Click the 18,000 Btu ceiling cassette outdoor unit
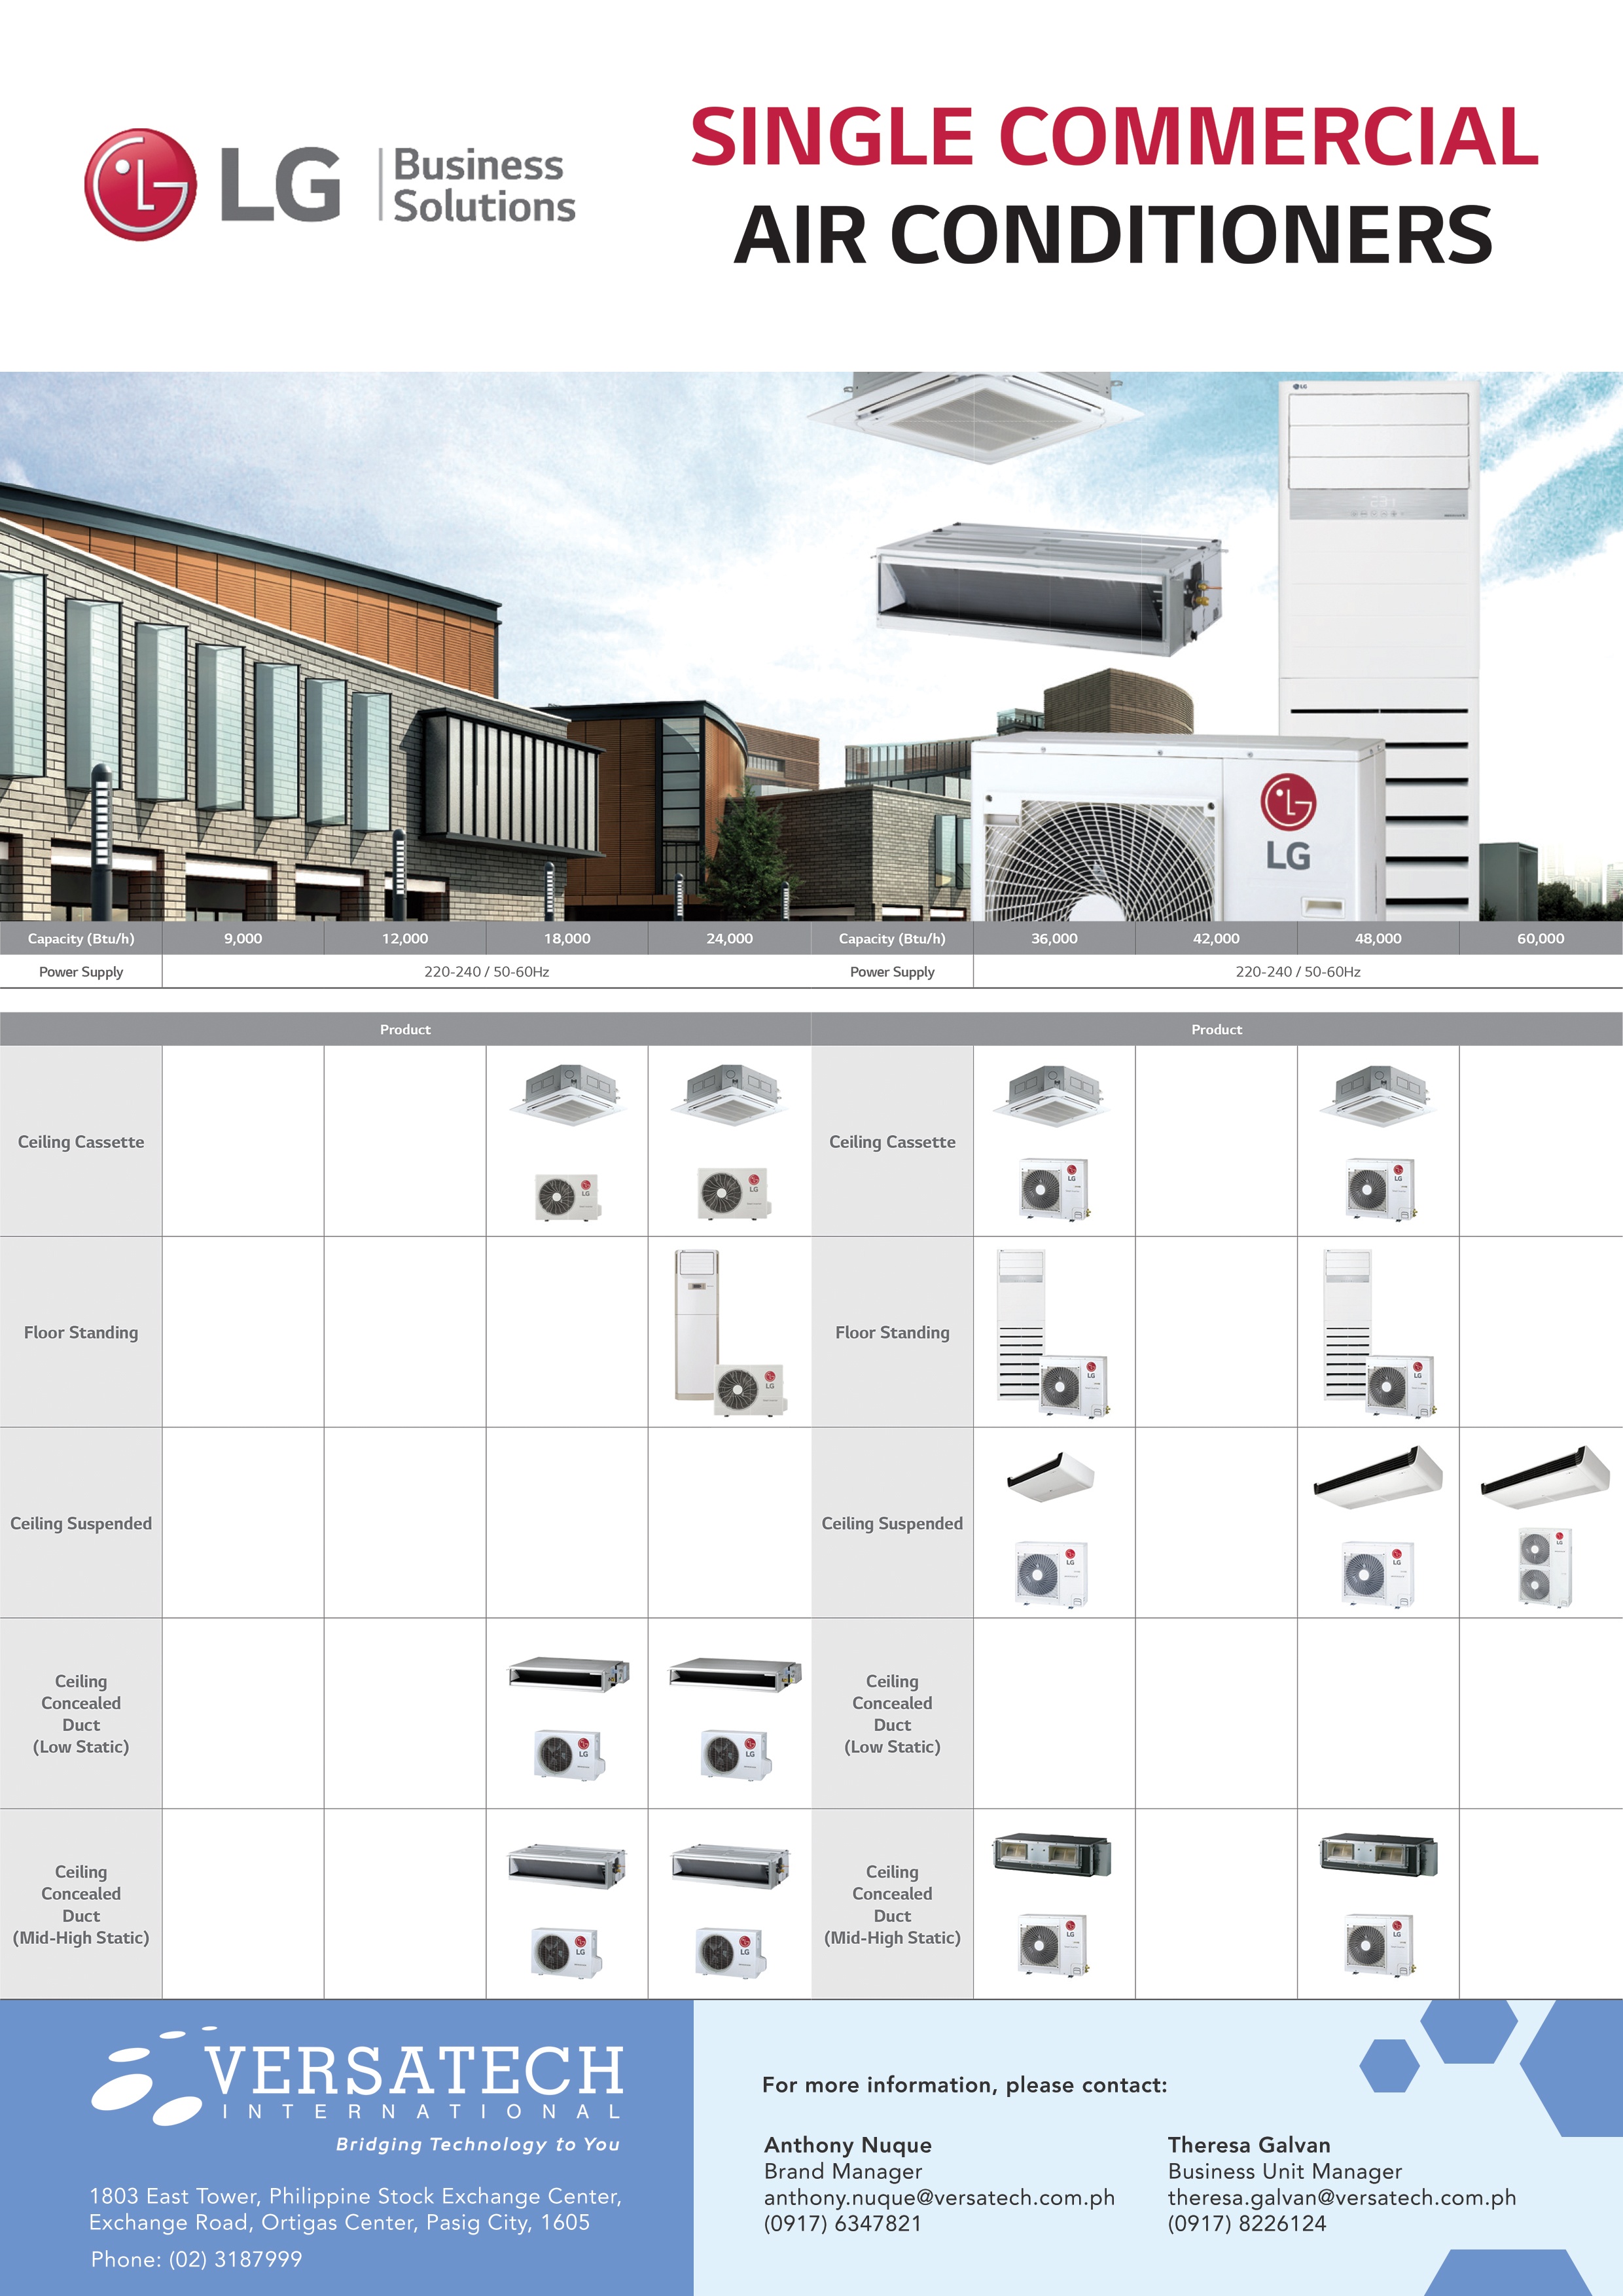Screen dimensions: 1623x2296 [568, 1196]
